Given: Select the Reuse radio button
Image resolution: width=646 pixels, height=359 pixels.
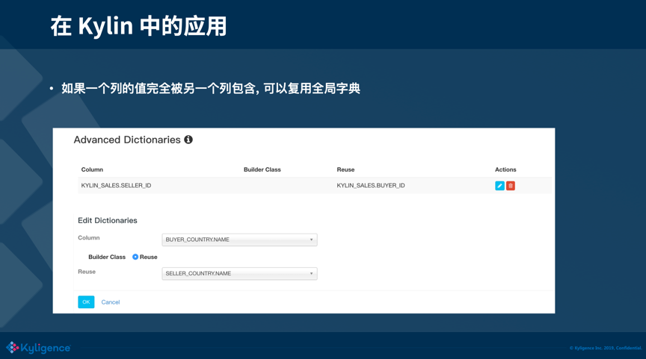Looking at the screenshot, I should 135,257.
